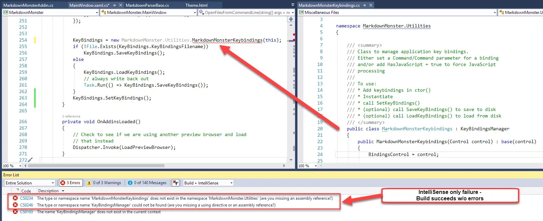Select MarkdownMonsterKeybindings.cs tab in right pane
The height and width of the screenshot is (221, 543).
point(329,5)
